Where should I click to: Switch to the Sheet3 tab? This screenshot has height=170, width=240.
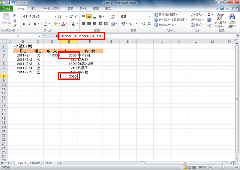coord(48,163)
